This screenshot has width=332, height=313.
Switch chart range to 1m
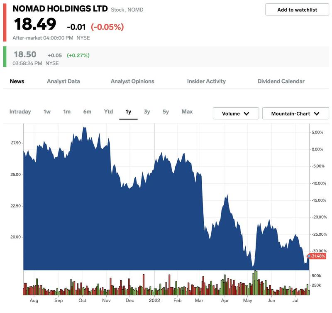pos(67,111)
